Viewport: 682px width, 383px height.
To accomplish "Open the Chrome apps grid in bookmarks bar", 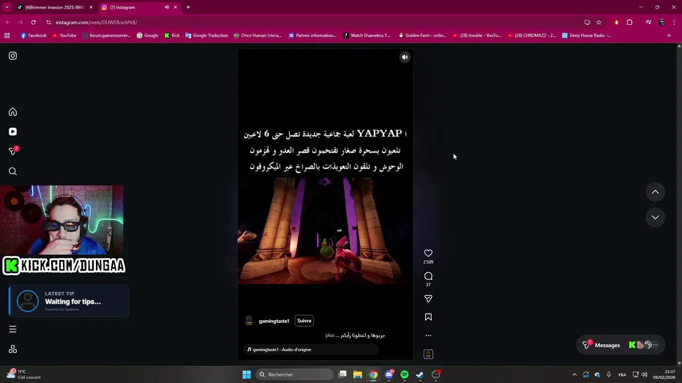I will click(7, 36).
